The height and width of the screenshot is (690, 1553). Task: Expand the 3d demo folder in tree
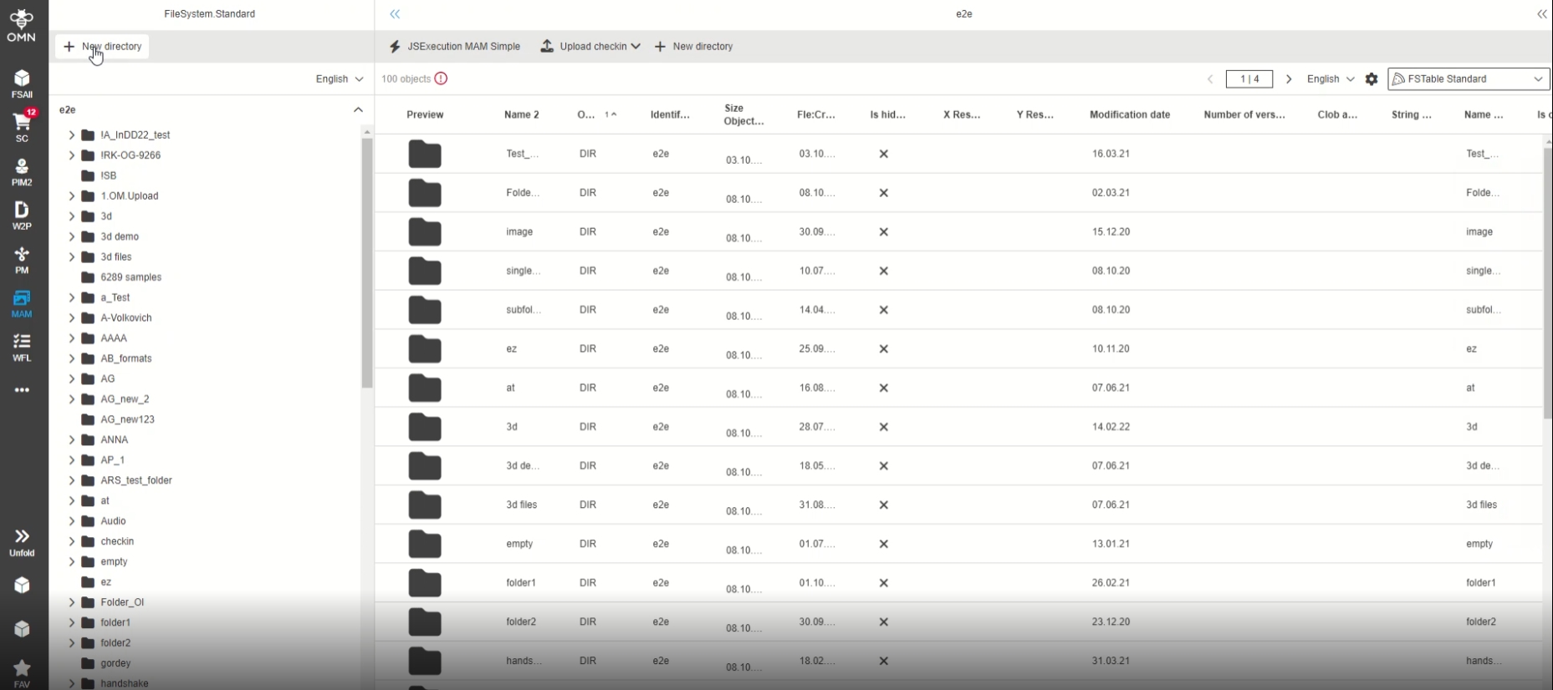(x=72, y=236)
